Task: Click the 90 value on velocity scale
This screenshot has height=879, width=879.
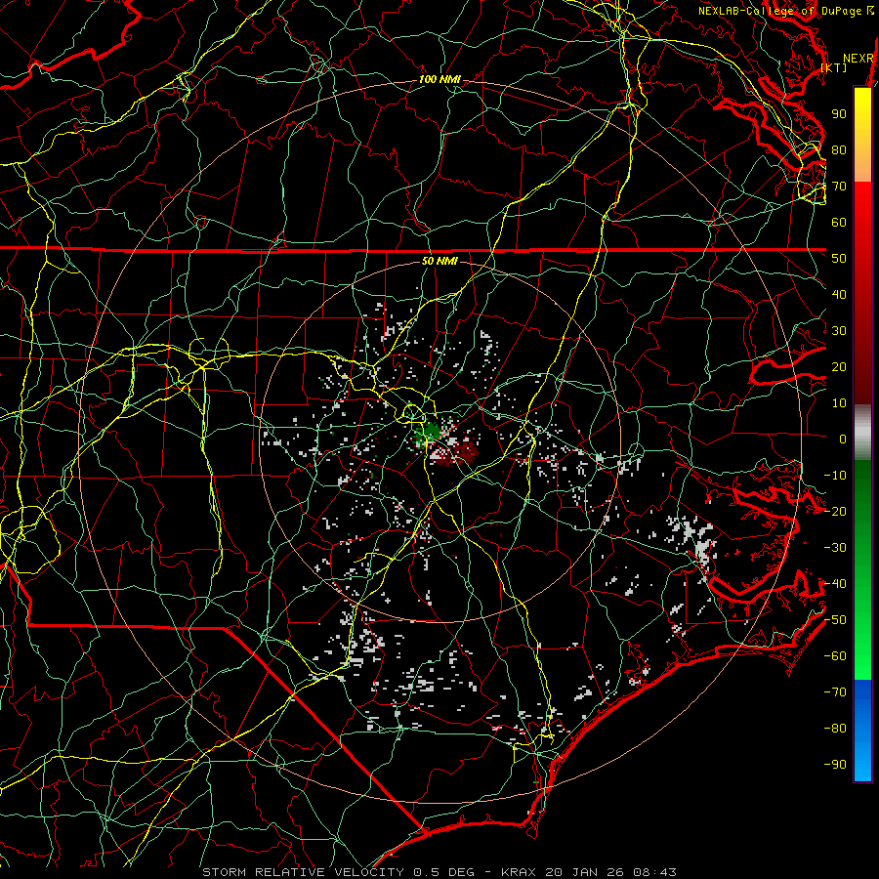Action: 839,114
